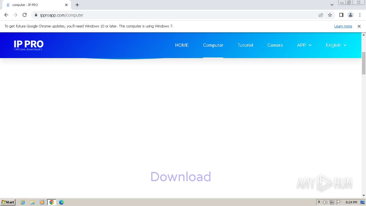
Task: Select the computer - IP PRO tab
Action: (x=37, y=5)
